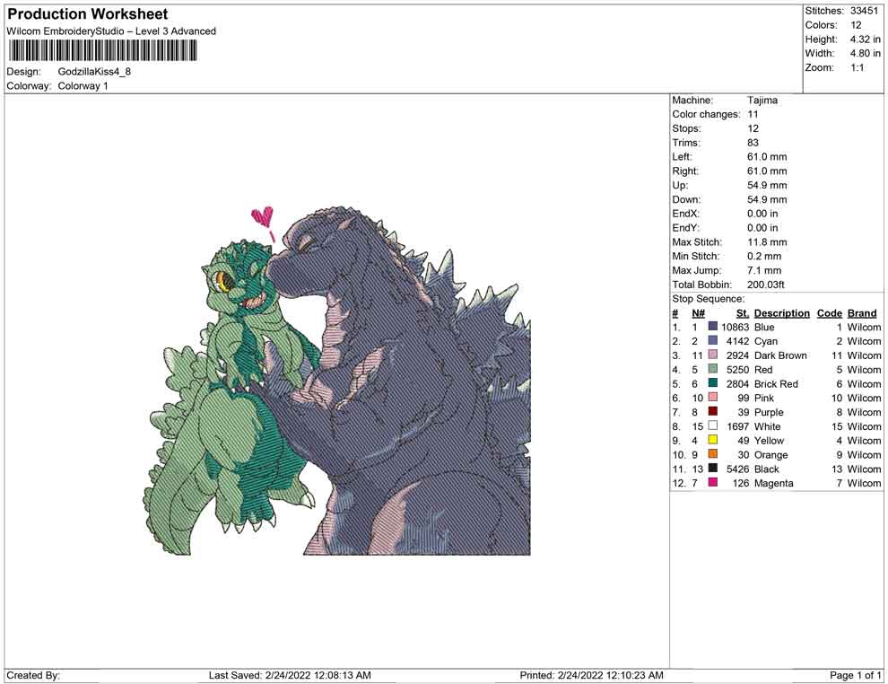Image resolution: width=888 pixels, height=684 pixels.
Task: Click the Height value '4.32 in'
Action: [x=866, y=39]
